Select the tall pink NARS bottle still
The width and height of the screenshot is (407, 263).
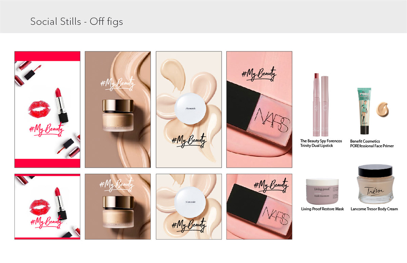pos(259,109)
